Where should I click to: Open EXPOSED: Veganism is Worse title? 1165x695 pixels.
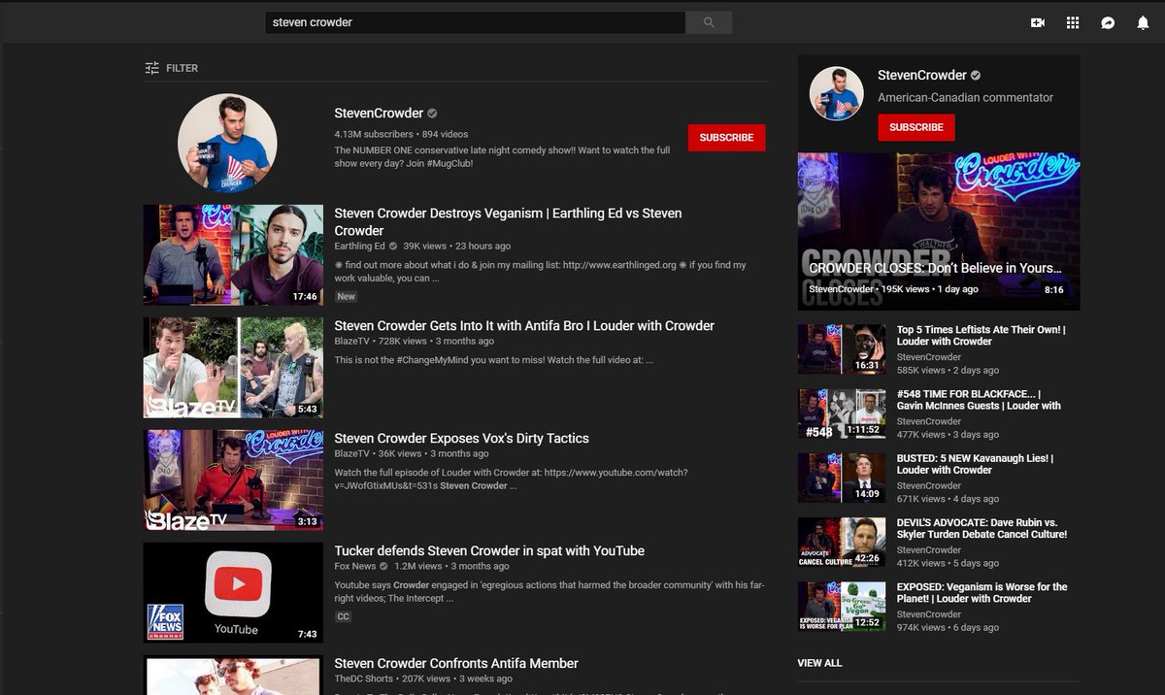click(x=982, y=592)
